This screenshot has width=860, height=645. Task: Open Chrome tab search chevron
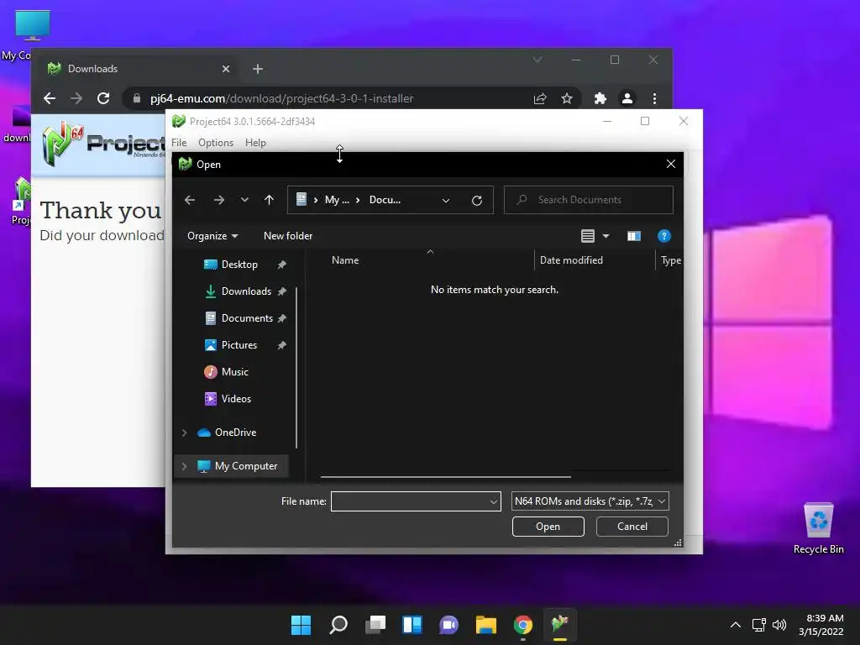tap(537, 60)
